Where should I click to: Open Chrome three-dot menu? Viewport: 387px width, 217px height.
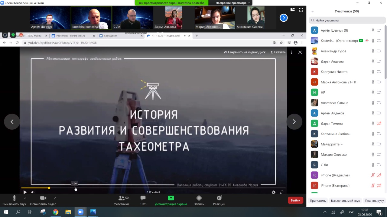[x=302, y=43]
